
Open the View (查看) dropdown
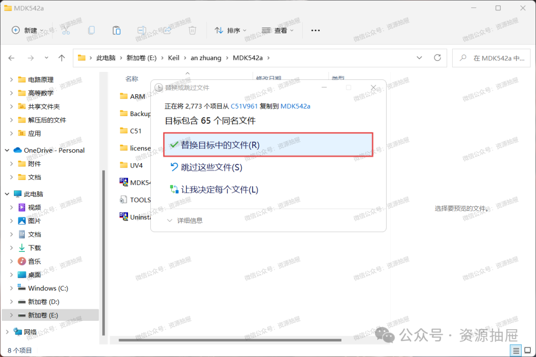coord(277,30)
